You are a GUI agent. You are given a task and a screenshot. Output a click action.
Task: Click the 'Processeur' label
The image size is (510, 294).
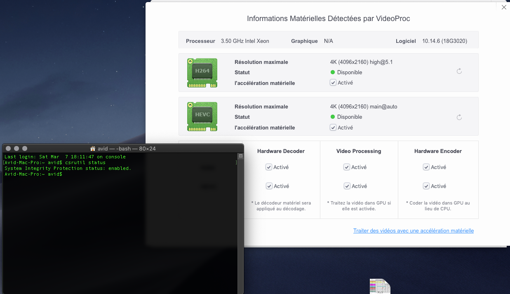[200, 41]
